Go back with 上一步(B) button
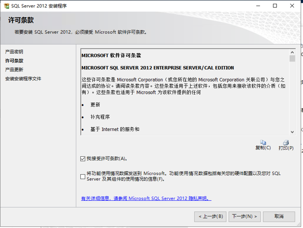 tap(210, 216)
